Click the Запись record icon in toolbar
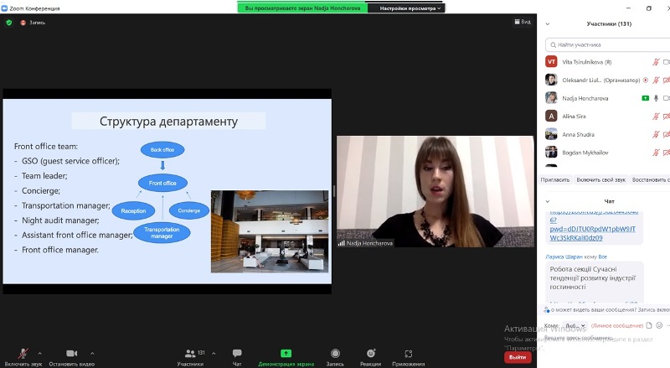The height and width of the screenshot is (368, 670). tap(335, 353)
